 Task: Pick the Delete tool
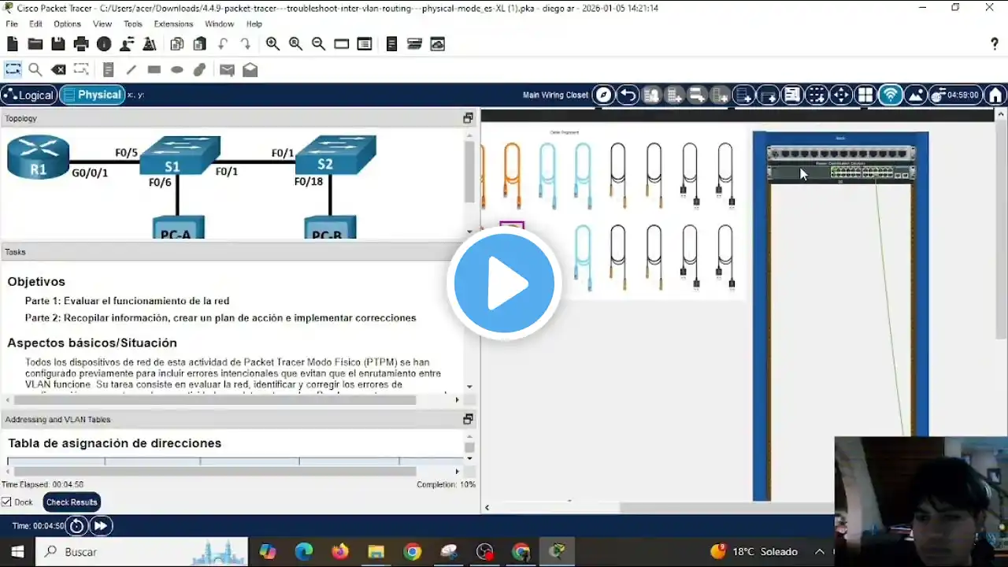point(58,69)
